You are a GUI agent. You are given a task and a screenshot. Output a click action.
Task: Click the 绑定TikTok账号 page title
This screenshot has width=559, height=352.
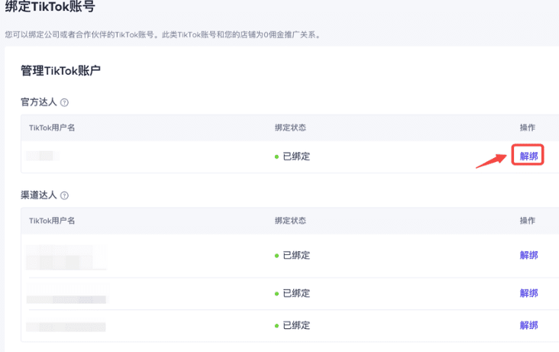(x=50, y=6)
